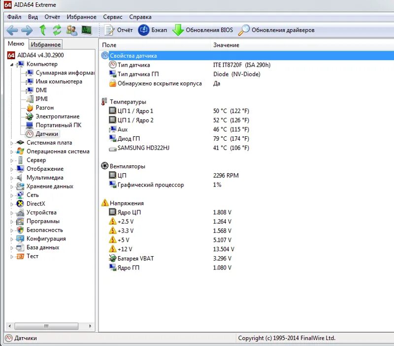The width and height of the screenshot is (394, 346).
Task: Select Конфигурация tree item
Action: (46, 238)
